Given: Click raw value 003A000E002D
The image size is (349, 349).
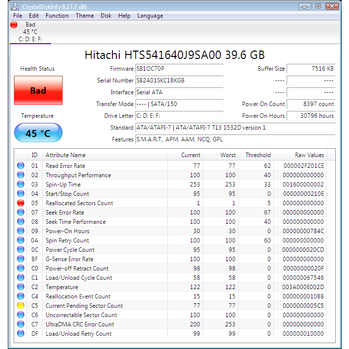Looking at the screenshot, I should pyautogui.click(x=303, y=287).
